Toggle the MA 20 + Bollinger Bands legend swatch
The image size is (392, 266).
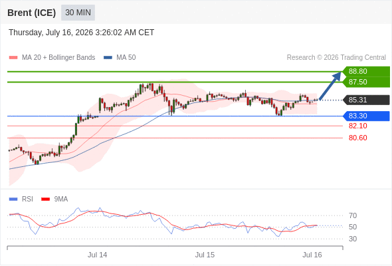(x=13, y=58)
